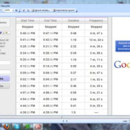Click the rotate left toolbar icon
The height and width of the screenshot is (130, 130).
click(x=24, y=10)
